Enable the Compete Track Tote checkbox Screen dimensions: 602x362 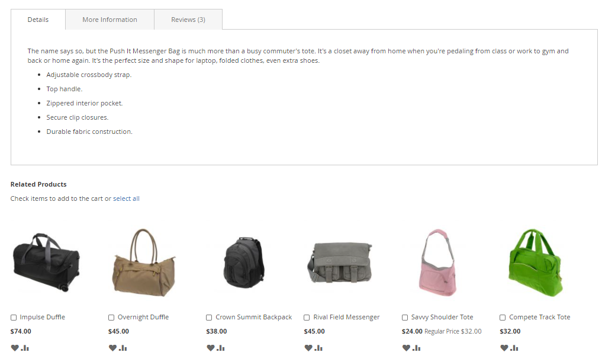503,318
